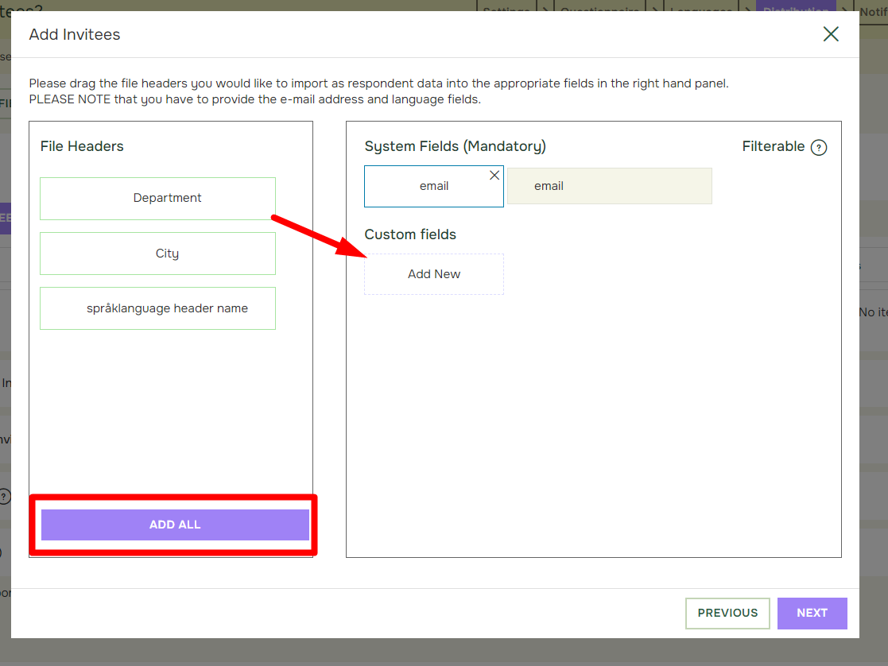The width and height of the screenshot is (888, 666).
Task: Click the Filterable label
Action: tap(773, 146)
